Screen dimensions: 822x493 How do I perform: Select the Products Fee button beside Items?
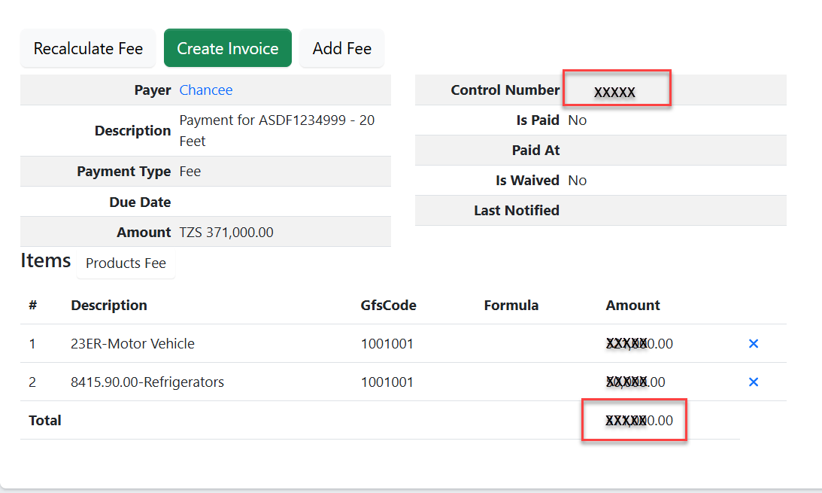pyautogui.click(x=126, y=263)
